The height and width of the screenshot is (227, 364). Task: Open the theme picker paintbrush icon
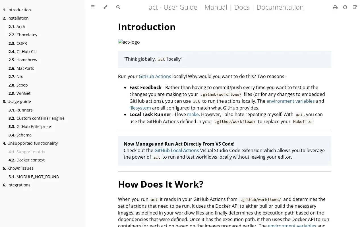(x=106, y=7)
